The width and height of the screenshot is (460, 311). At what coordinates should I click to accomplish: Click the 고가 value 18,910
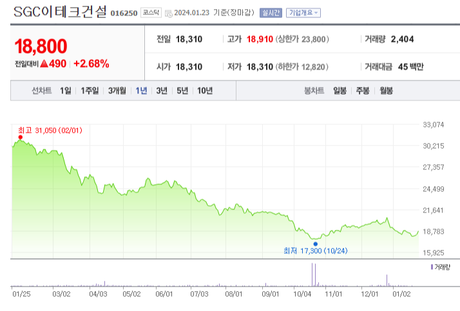[x=260, y=39]
